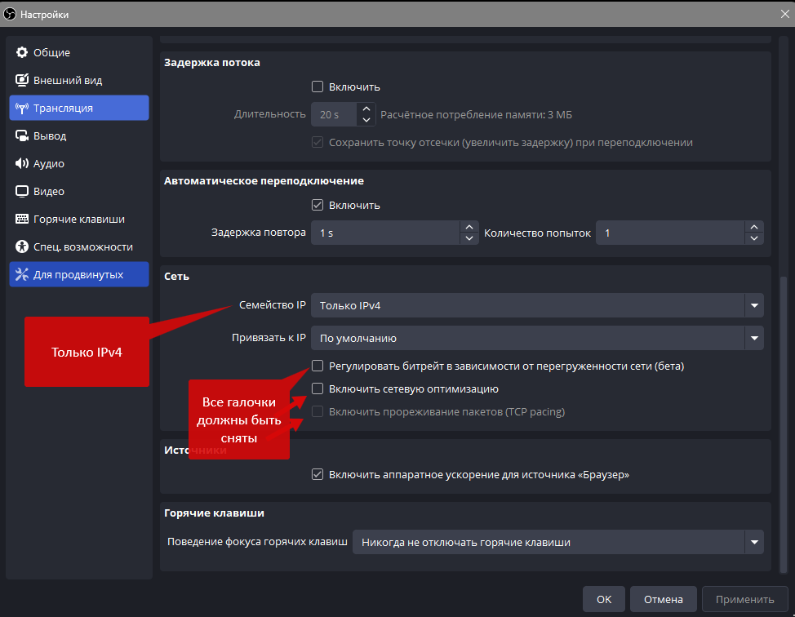This screenshot has width=795, height=617.
Task: Decrease Количество попыток with the down arrow
Action: [754, 238]
